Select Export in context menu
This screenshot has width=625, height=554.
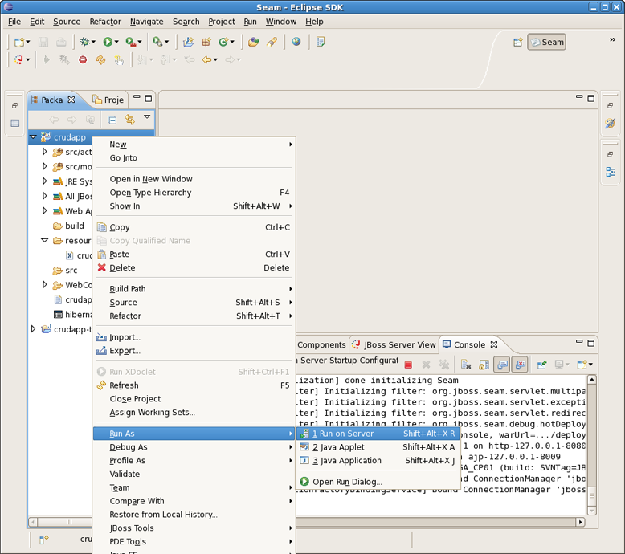194,351
